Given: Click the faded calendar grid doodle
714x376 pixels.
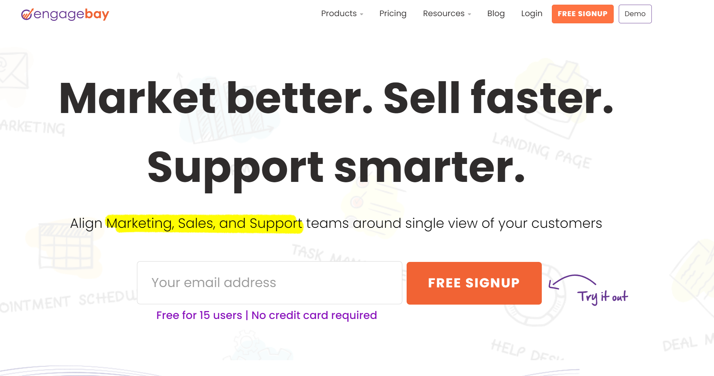Looking at the screenshot, I should tap(65, 247).
